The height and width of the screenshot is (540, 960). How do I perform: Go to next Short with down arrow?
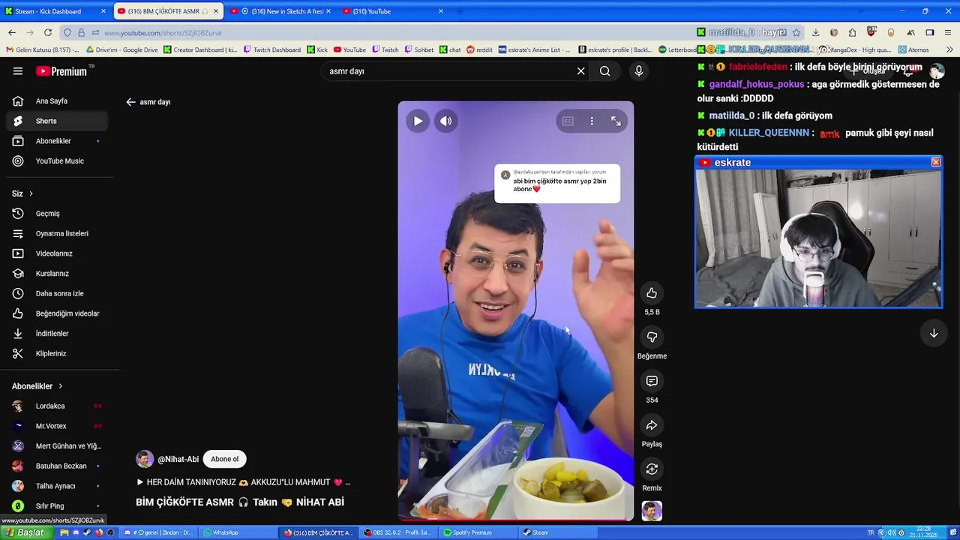(934, 333)
